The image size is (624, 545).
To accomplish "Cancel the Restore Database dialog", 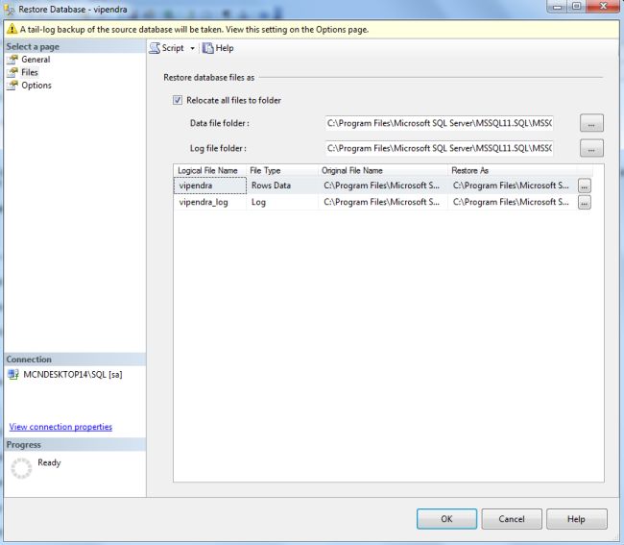I will pos(512,519).
